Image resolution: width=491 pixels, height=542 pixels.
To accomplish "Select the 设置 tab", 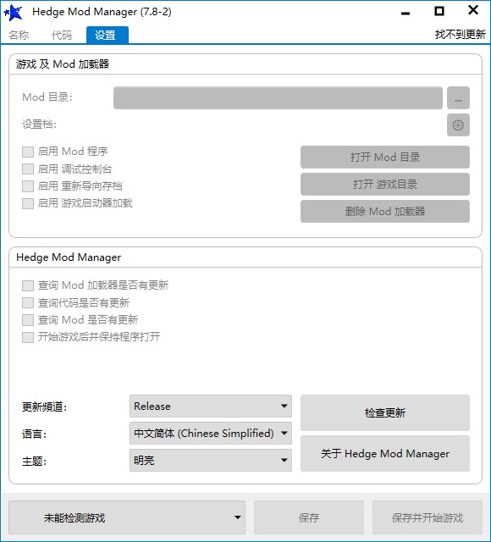I will pos(108,36).
